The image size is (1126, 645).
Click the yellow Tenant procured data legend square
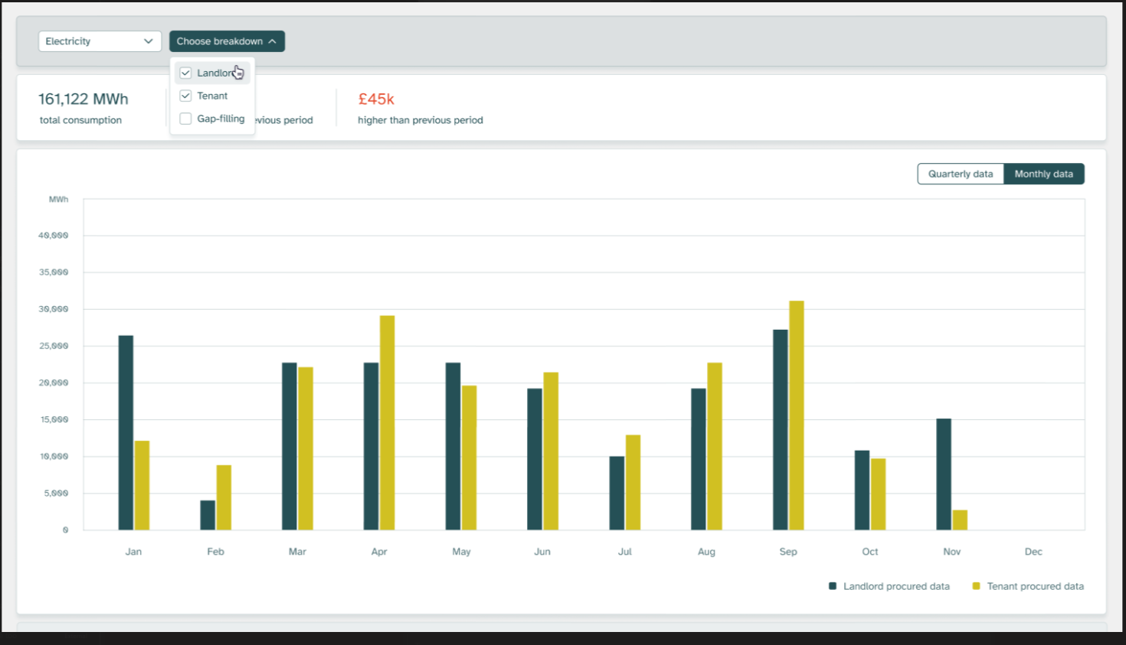tap(976, 586)
